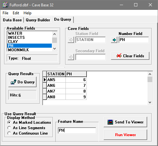
Task: Select CLAY in Available Fields list
Action: coord(30,42)
